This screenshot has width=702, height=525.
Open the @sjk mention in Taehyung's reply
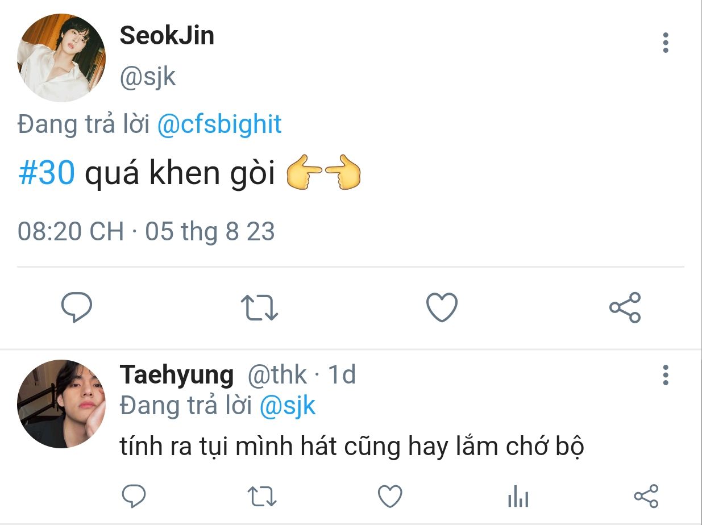click(287, 406)
